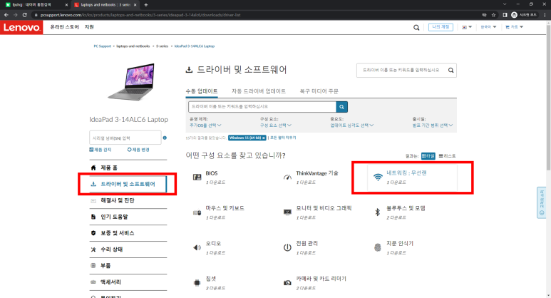
Task: Click laptops-and-netbooks breadcrumb link
Action: pyautogui.click(x=133, y=46)
